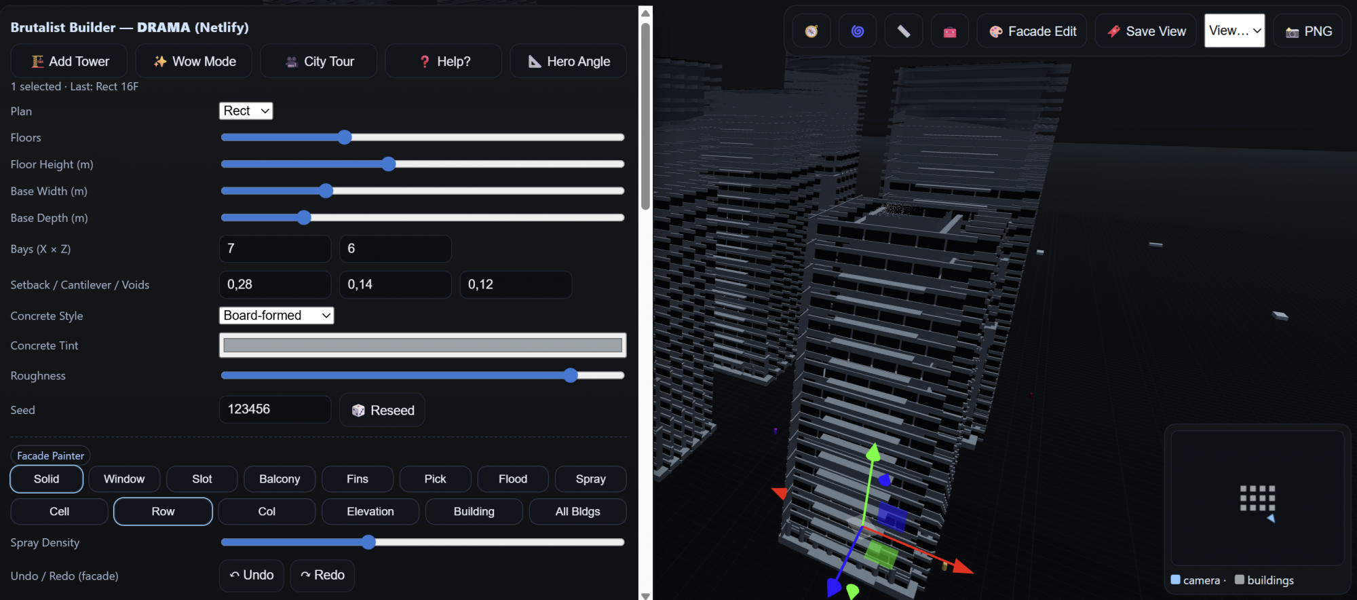Click into the Seed input field
Image resolution: width=1357 pixels, height=600 pixels.
pos(275,409)
